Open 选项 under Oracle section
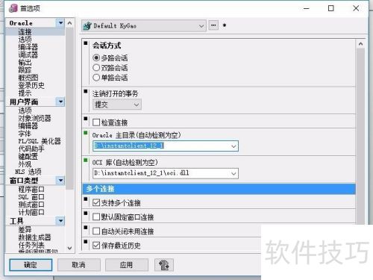Viewport: 373px width, 280px height. pos(25,40)
